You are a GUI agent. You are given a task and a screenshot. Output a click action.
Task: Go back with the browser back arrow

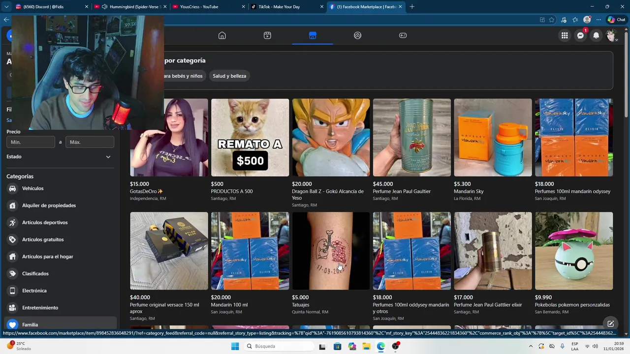(x=6, y=20)
